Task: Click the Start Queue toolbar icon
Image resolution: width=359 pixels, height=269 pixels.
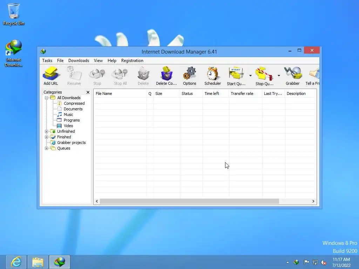Action: pos(236,76)
